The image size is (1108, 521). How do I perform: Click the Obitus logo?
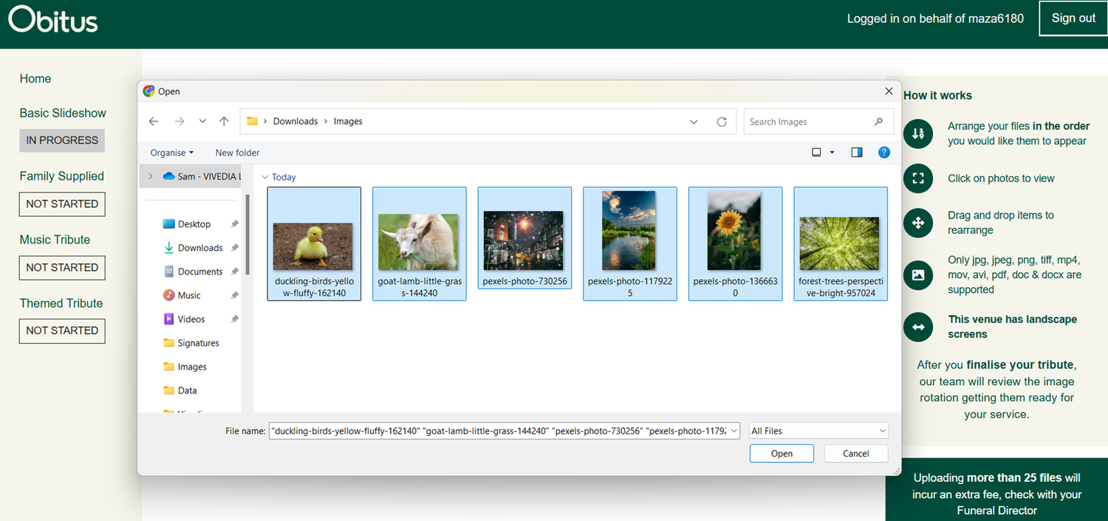pos(52,21)
